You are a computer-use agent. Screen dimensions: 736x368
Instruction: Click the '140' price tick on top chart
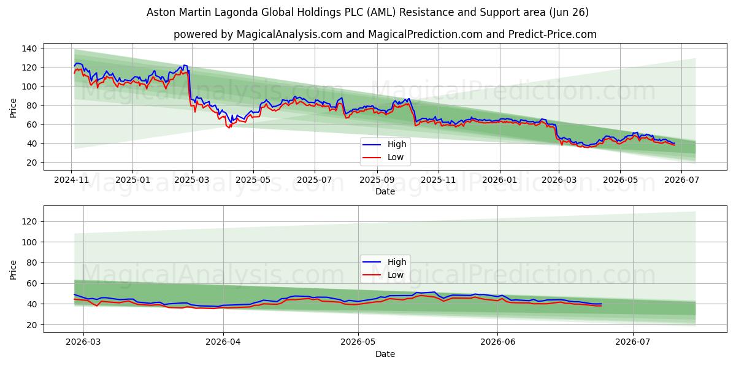31,48
